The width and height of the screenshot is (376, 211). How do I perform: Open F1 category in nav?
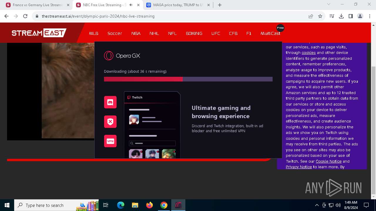point(249,33)
